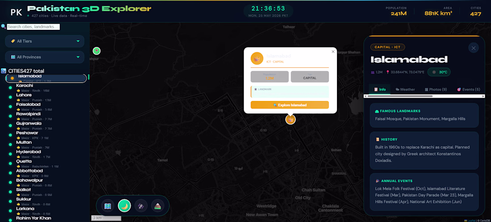Click the CAPITAL tier box in the popup
This screenshot has width=491, height=222.
click(310, 76)
